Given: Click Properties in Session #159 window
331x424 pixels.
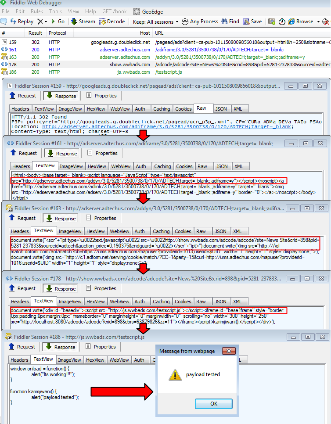Looking at the screenshot, I should (x=102, y=96).
